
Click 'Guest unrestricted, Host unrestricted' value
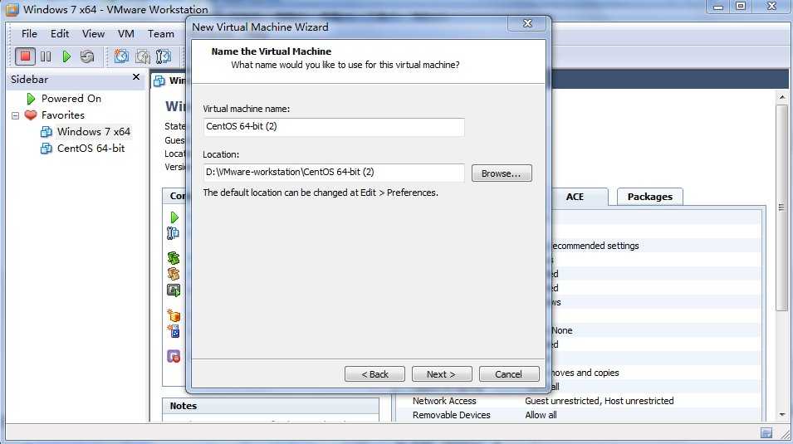tap(600, 401)
